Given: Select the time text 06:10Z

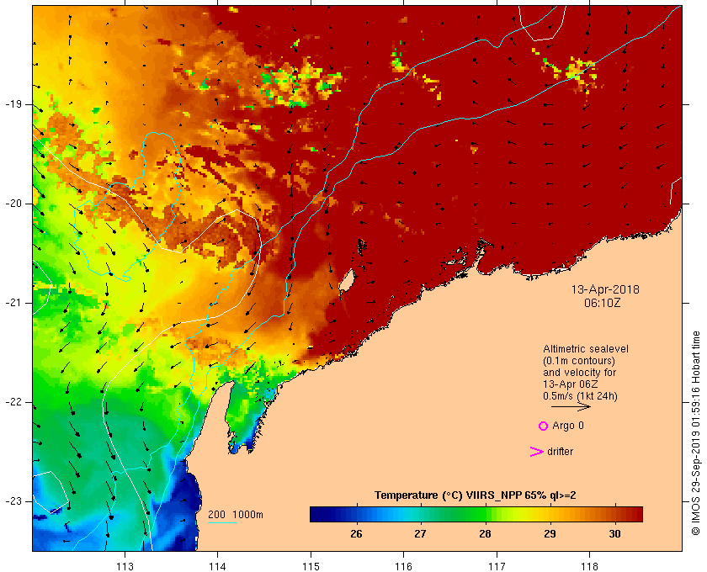Looking at the screenshot, I should [x=603, y=303].
